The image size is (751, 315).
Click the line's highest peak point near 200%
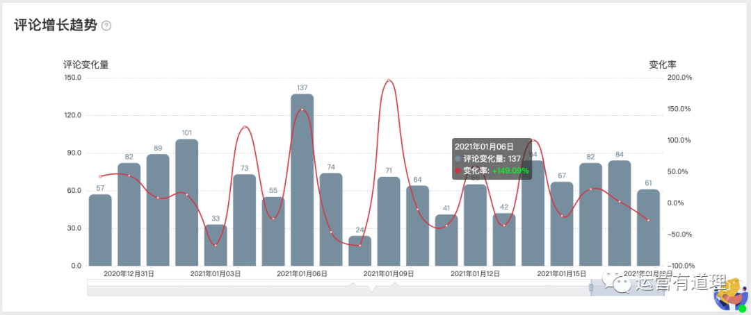click(x=389, y=80)
